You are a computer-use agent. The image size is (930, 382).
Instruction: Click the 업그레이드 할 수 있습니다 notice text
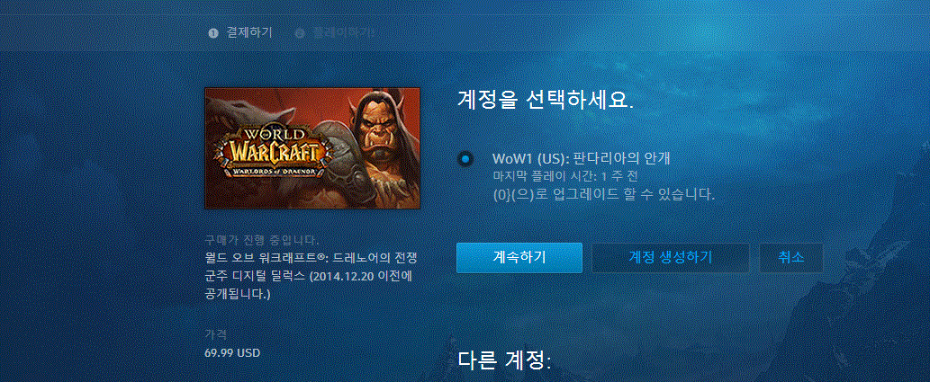[604, 194]
